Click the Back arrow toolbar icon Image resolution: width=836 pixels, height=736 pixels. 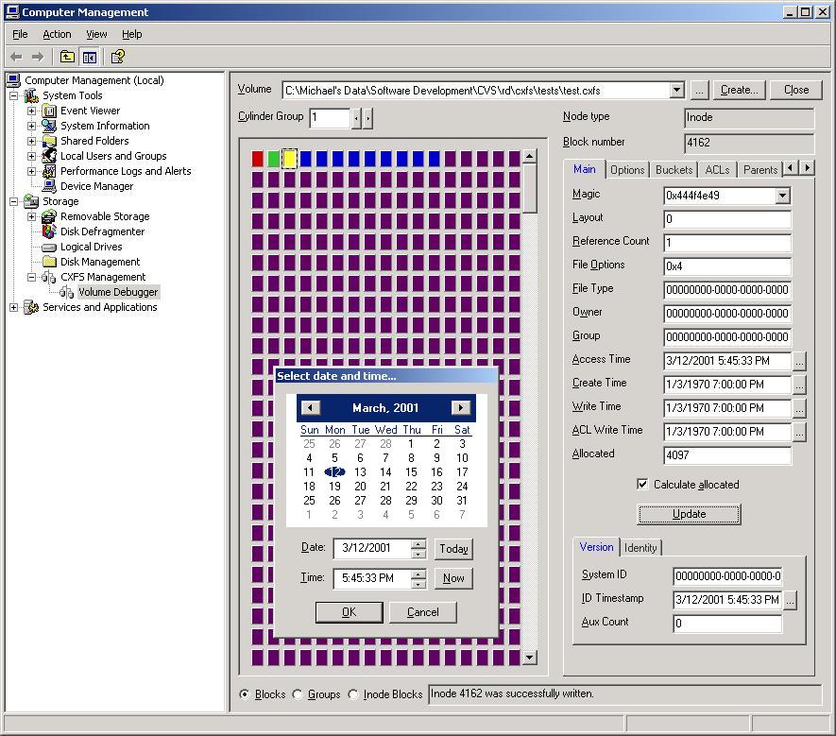coord(16,57)
